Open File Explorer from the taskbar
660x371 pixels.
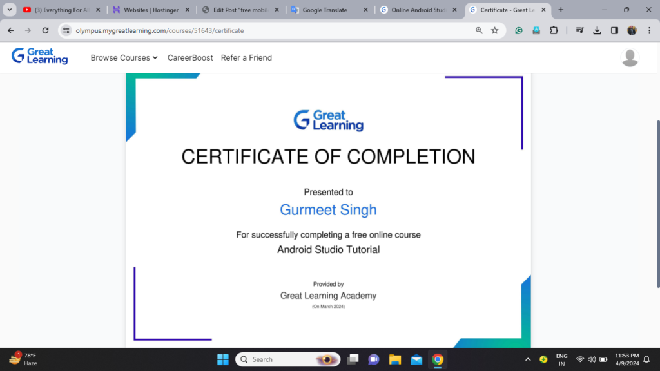coord(395,359)
